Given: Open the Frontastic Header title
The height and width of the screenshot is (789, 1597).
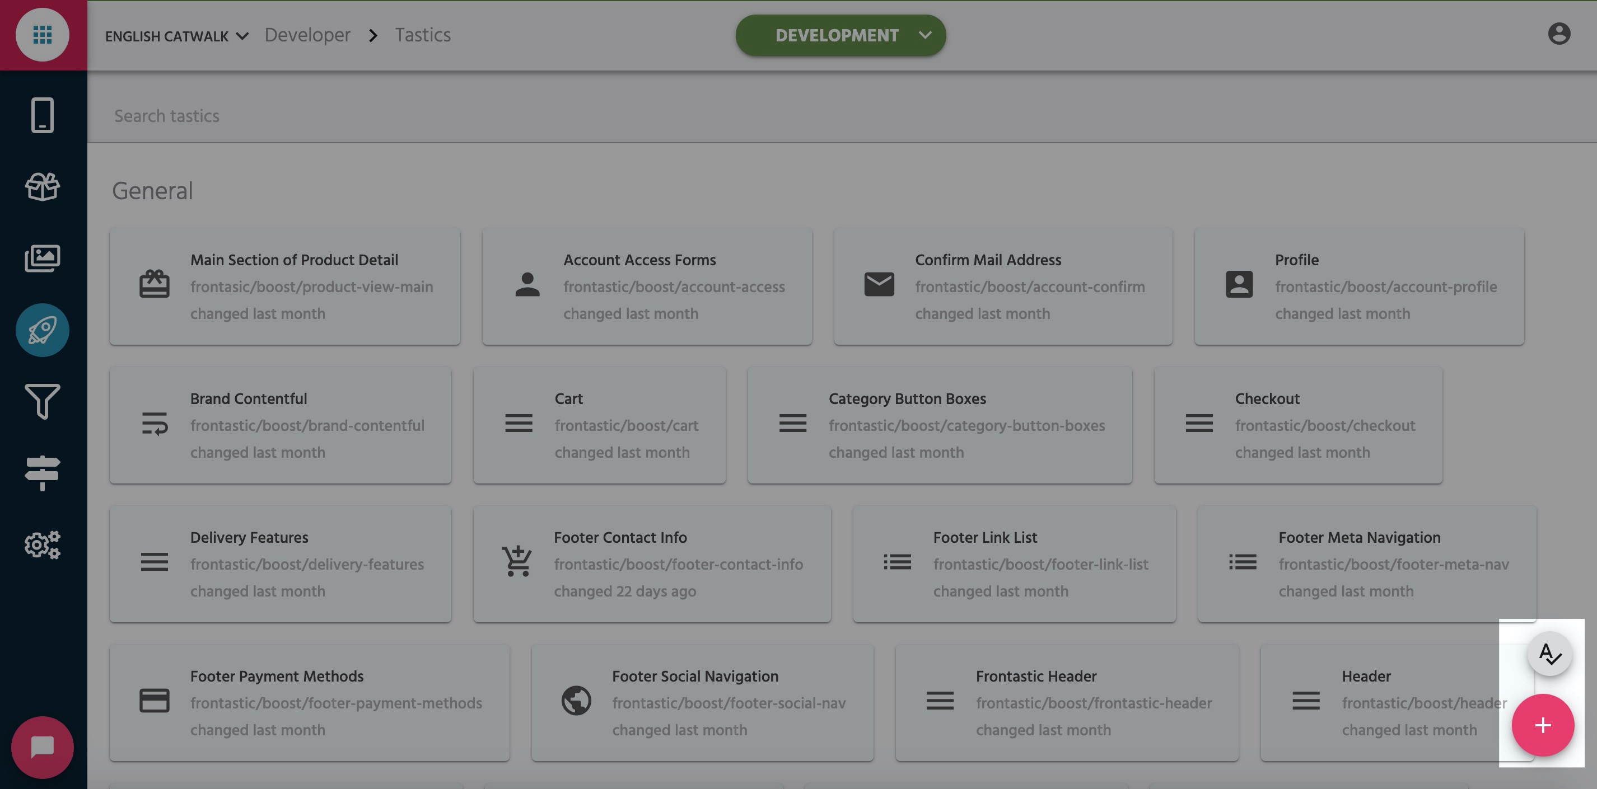Looking at the screenshot, I should pyautogui.click(x=1036, y=675).
